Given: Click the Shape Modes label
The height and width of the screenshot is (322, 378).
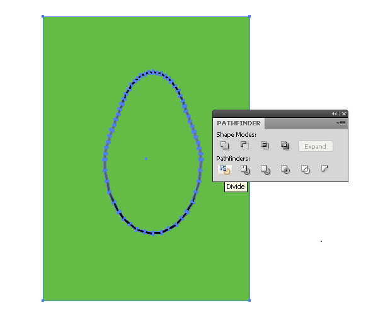Looking at the screenshot, I should click(236, 135).
